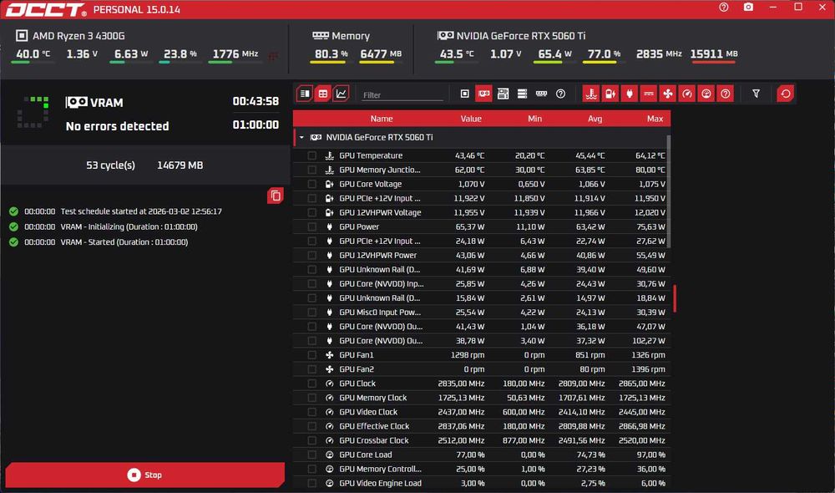
Task: Sort by the Name column header
Action: pos(382,119)
